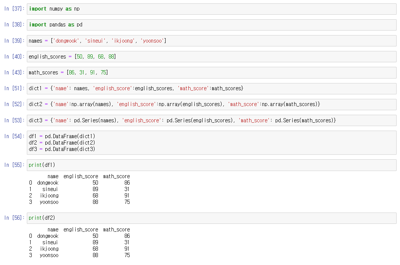Click 'sineui' string in names list

95,41
